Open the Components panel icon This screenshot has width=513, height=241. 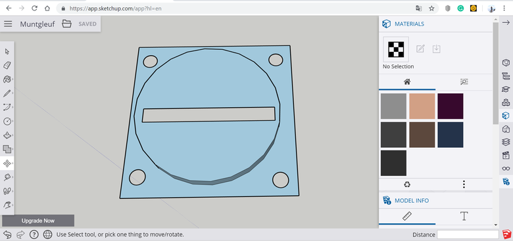(506, 102)
